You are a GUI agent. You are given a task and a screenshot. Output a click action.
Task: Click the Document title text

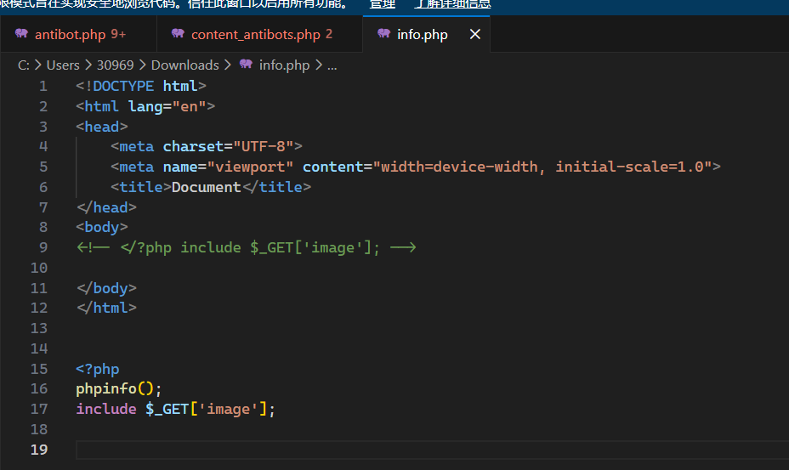[207, 187]
